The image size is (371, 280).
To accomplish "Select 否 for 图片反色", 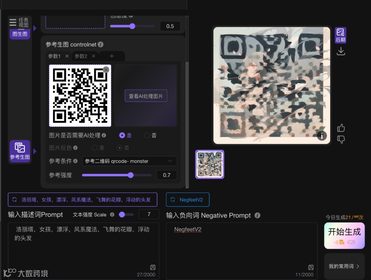I will [x=120, y=148].
